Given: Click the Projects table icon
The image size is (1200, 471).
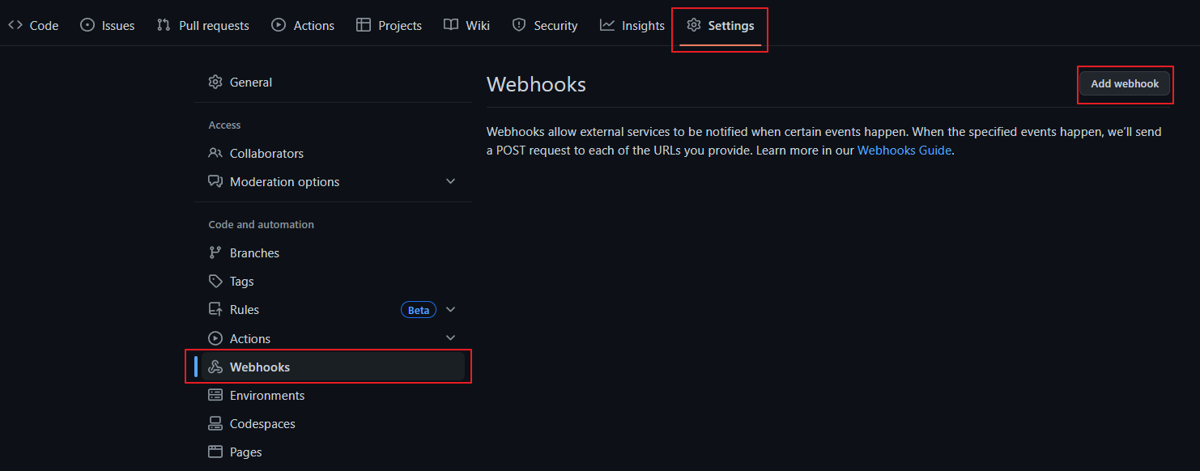Looking at the screenshot, I should click(x=364, y=25).
